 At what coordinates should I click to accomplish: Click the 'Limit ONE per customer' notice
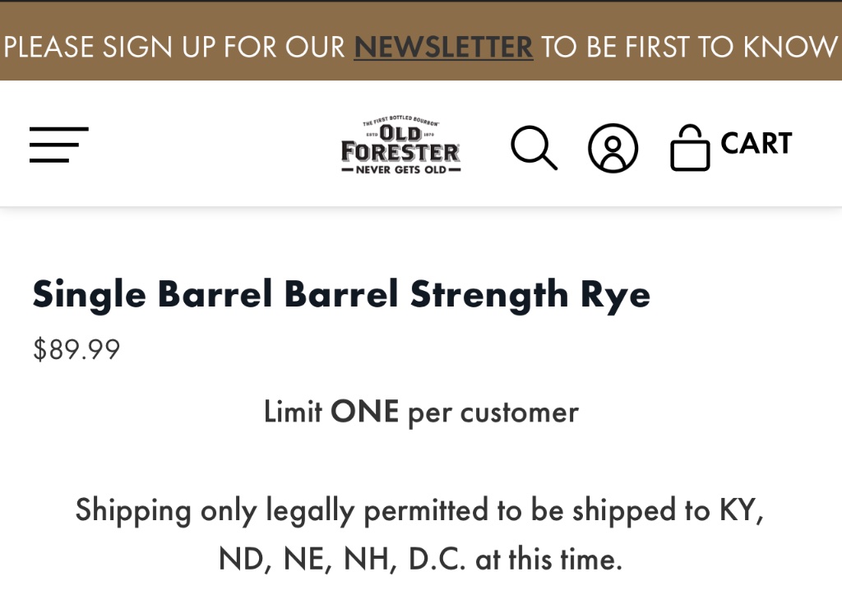point(421,412)
